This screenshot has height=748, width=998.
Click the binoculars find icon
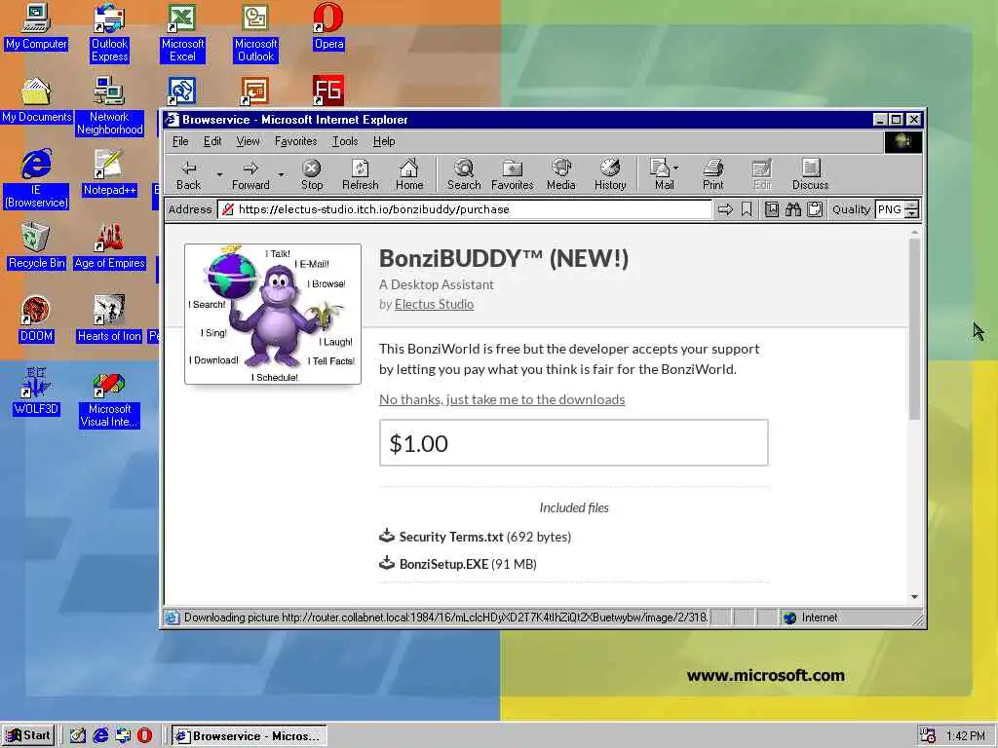[x=793, y=209]
